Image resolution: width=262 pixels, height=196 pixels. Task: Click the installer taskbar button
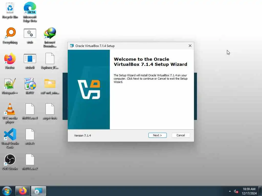[39, 191]
